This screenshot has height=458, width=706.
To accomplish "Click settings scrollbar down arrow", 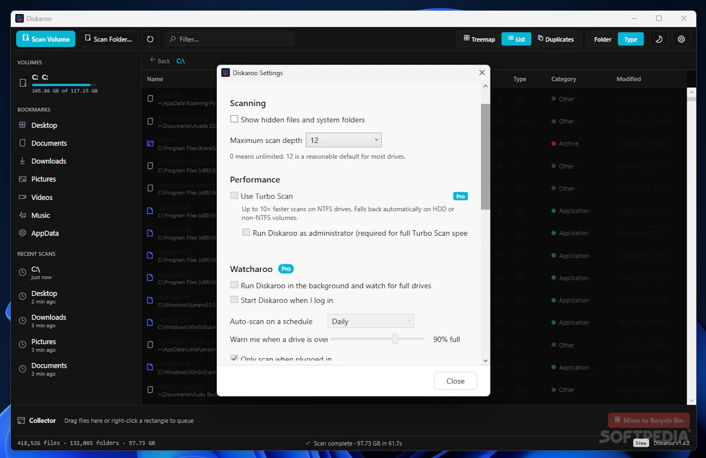I will (x=485, y=360).
